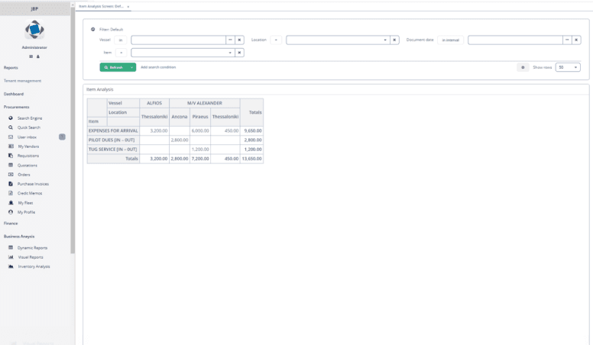Open My Fleet page
593x345 pixels.
[25, 203]
